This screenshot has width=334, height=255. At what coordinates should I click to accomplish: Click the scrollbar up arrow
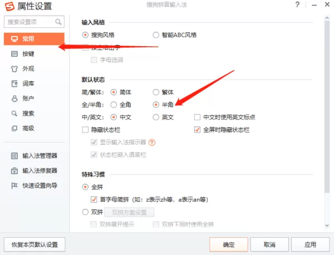click(x=327, y=17)
